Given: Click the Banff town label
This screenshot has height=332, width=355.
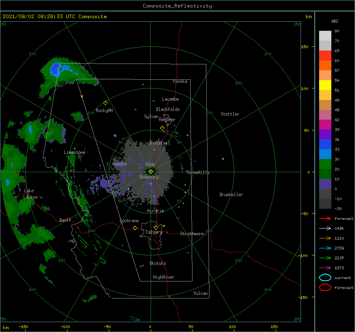Looking at the screenshot, I should coord(65,220).
